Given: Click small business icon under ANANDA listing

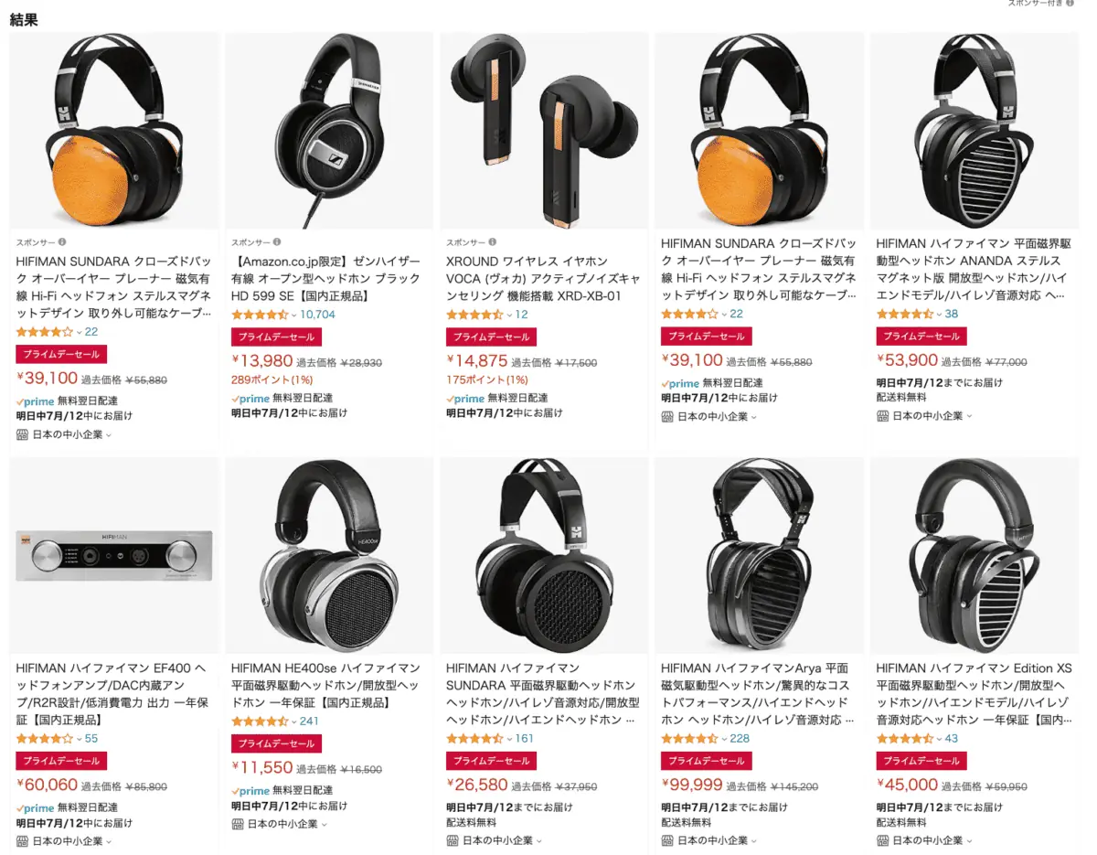Looking at the screenshot, I should pyautogui.click(x=883, y=415).
